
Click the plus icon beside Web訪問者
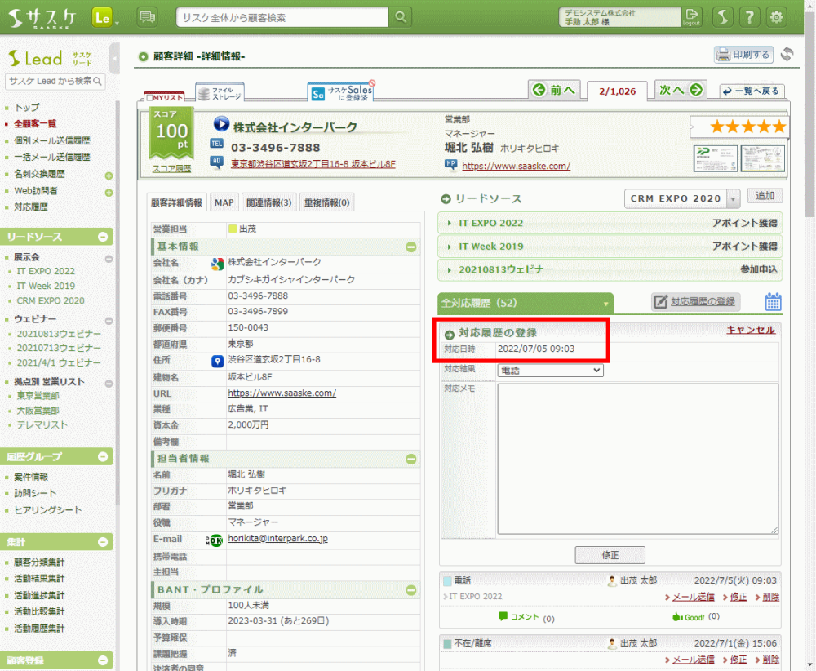tap(109, 193)
